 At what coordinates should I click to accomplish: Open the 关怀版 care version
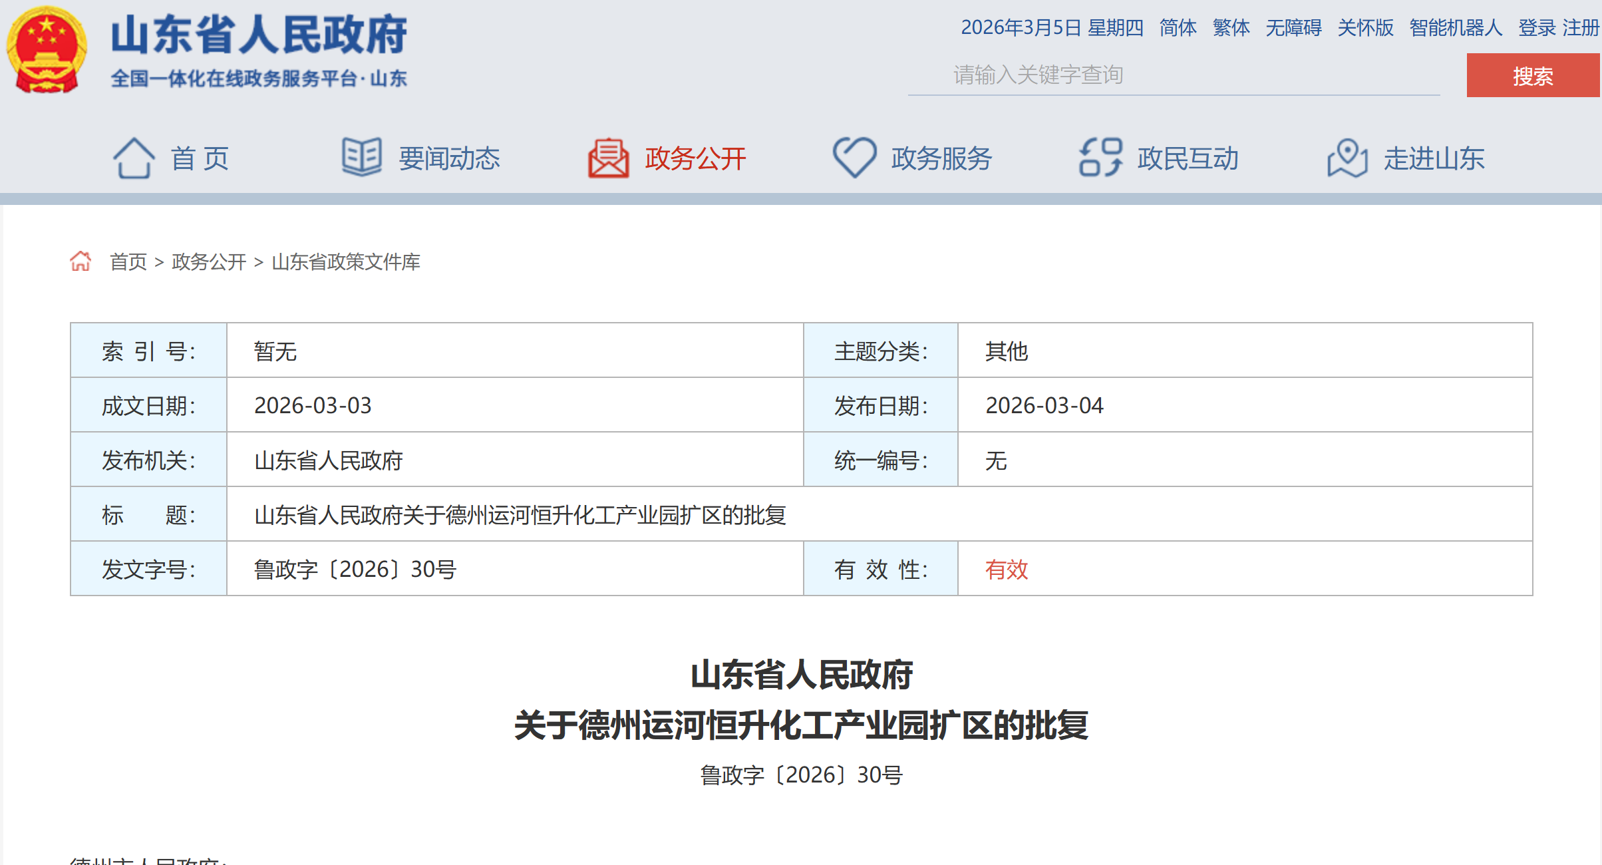(x=1365, y=28)
